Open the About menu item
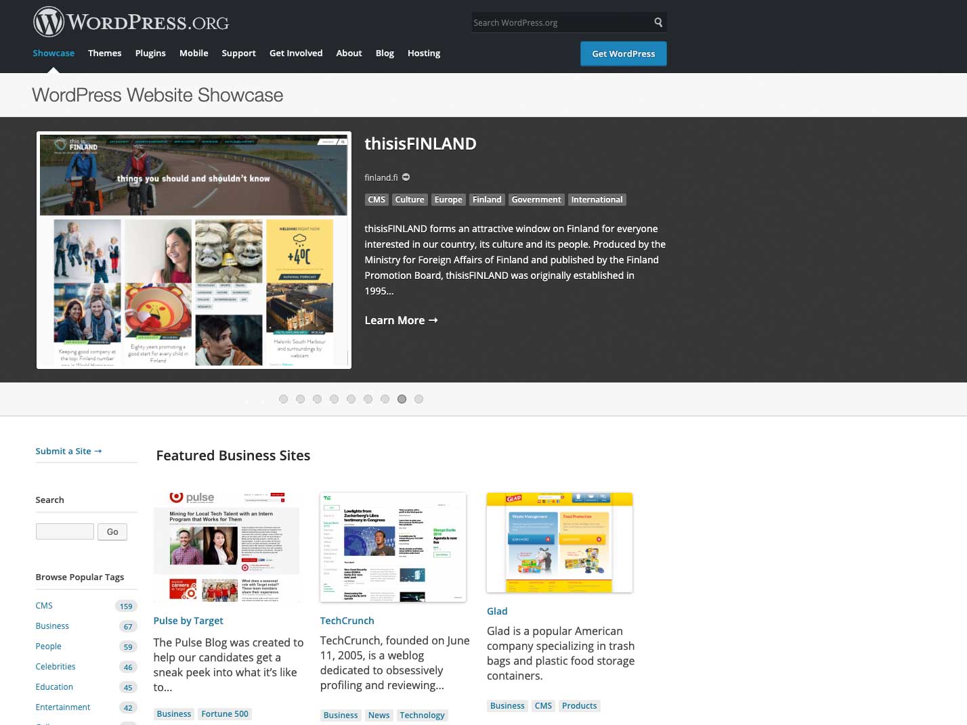Screen dimensions: 967x725 click(349, 53)
